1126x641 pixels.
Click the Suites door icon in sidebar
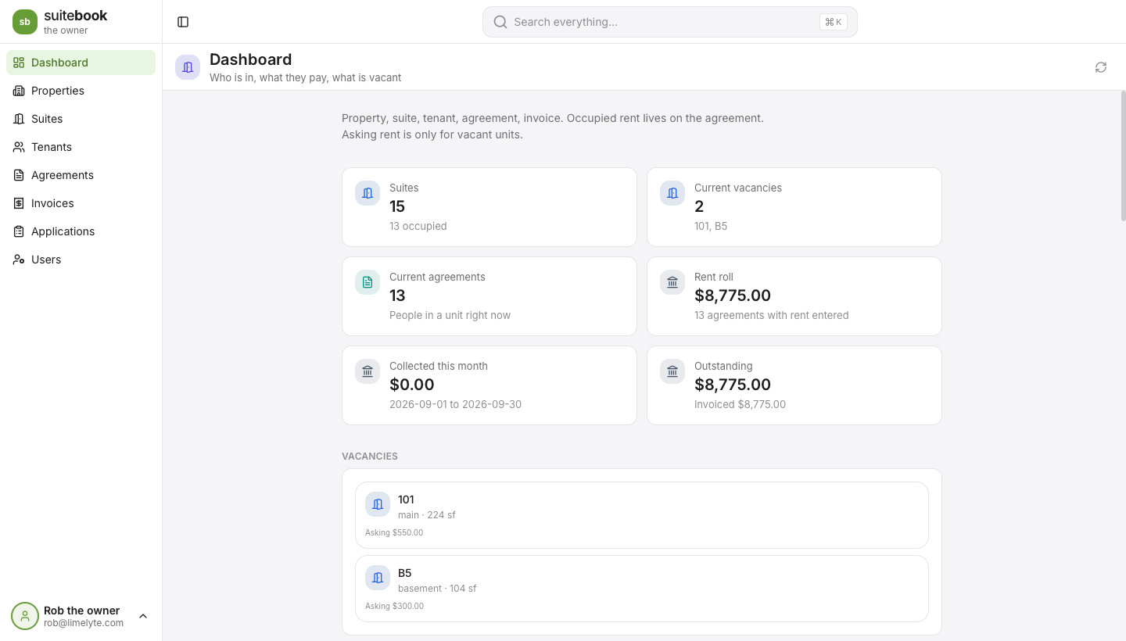19,119
